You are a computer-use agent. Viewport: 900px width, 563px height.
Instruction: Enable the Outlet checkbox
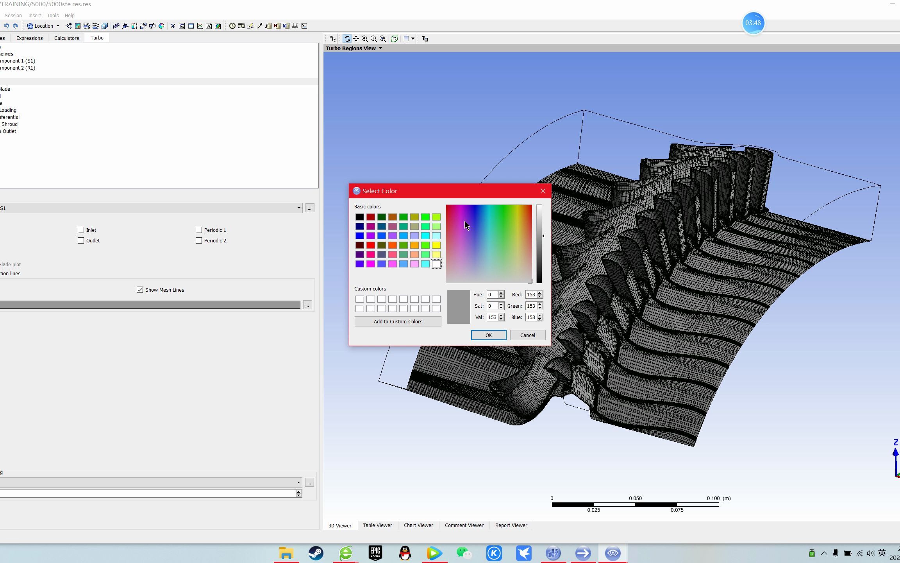click(x=81, y=240)
